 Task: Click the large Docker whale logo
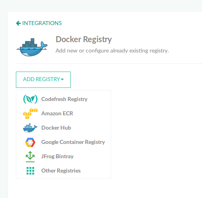(32, 47)
